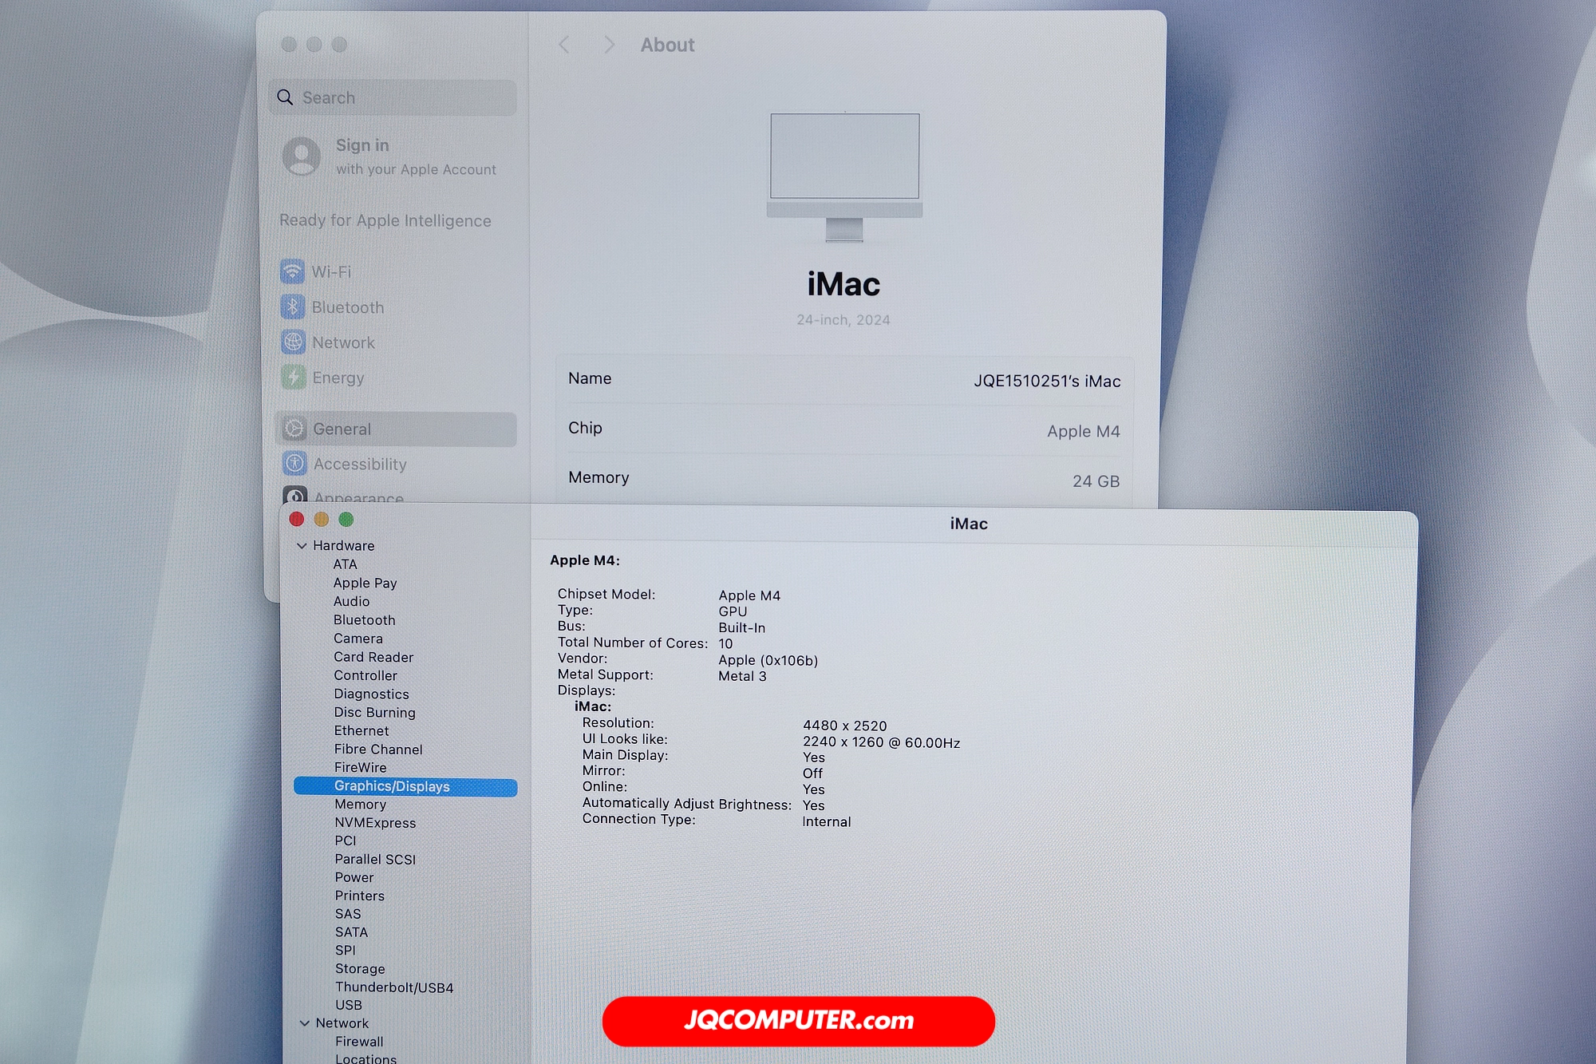Open Storage in System Information sidebar

(360, 969)
